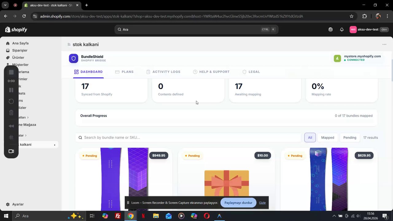Stop recording with Loom square button
Image resolution: width=393 pixels, height=221 pixels.
tap(11, 72)
